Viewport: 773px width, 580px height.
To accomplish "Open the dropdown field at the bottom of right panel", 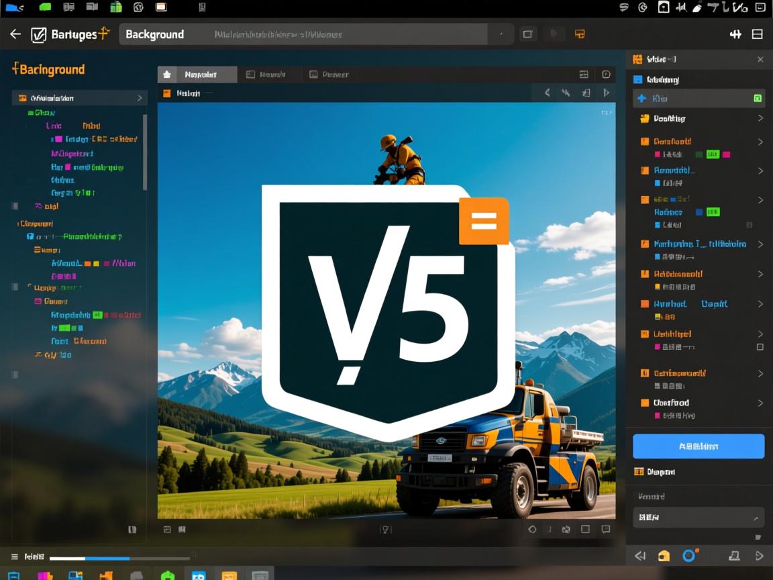I will tap(698, 518).
